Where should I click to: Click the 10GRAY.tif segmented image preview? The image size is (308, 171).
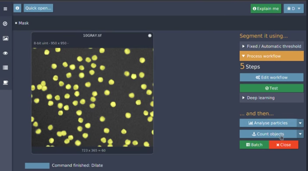(93, 97)
